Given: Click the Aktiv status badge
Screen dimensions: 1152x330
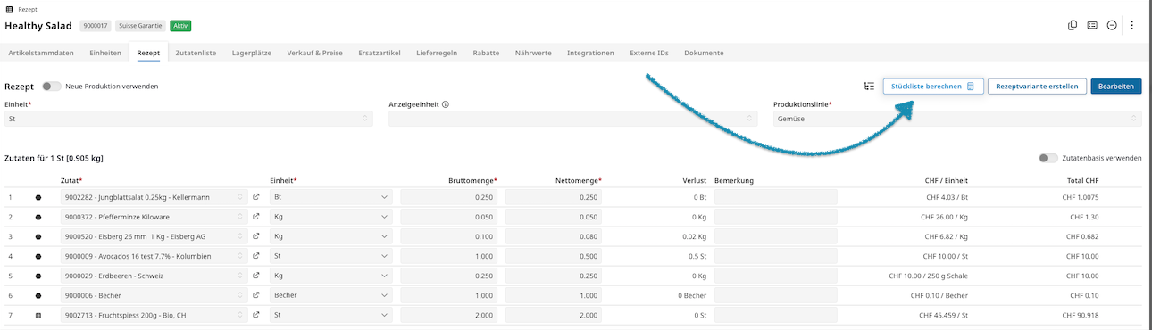Looking at the screenshot, I should point(181,26).
